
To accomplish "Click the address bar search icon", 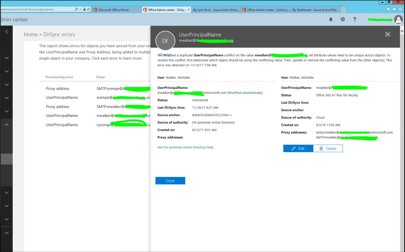I will tap(76, 9).
